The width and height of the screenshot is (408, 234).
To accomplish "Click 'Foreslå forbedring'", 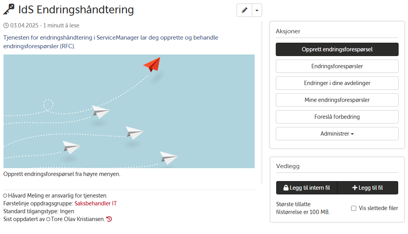I will click(x=337, y=117).
